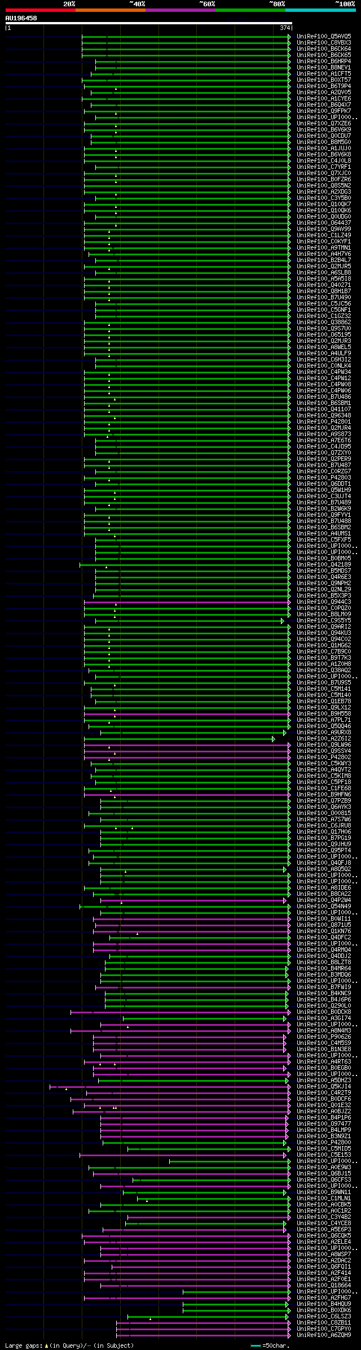
Task: Select label UniRef100_Q944C3
Action: (324, 602)
